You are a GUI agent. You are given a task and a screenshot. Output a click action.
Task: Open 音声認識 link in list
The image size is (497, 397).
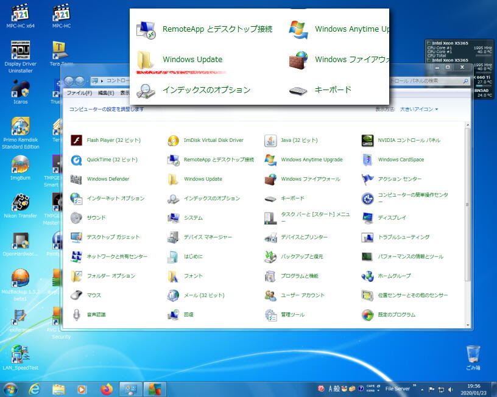coord(96,315)
